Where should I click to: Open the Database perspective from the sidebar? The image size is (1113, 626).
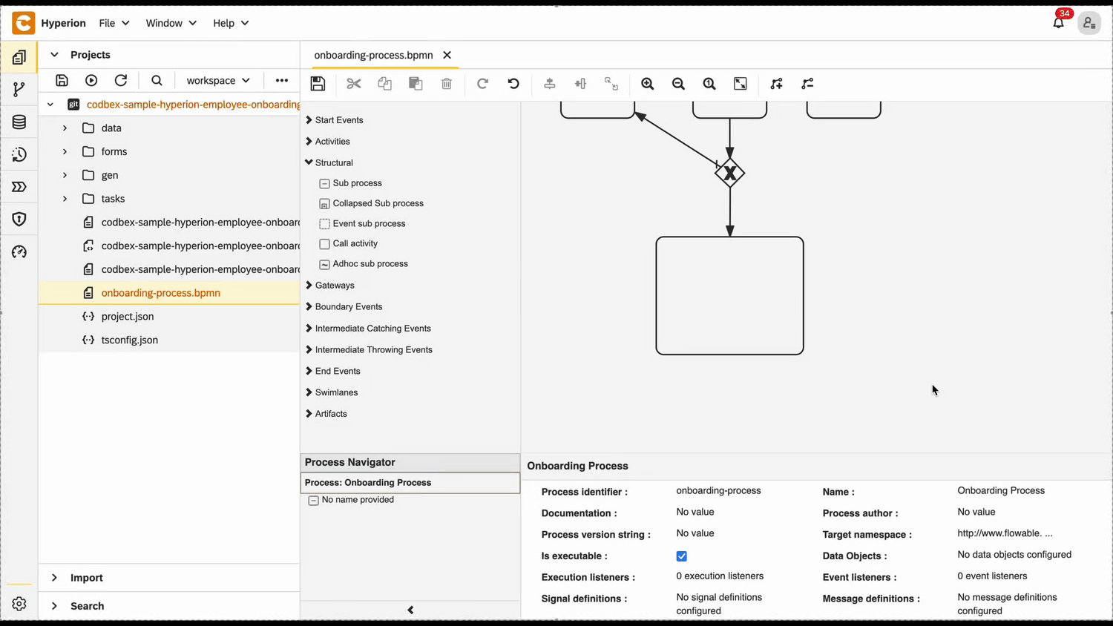[x=19, y=122]
